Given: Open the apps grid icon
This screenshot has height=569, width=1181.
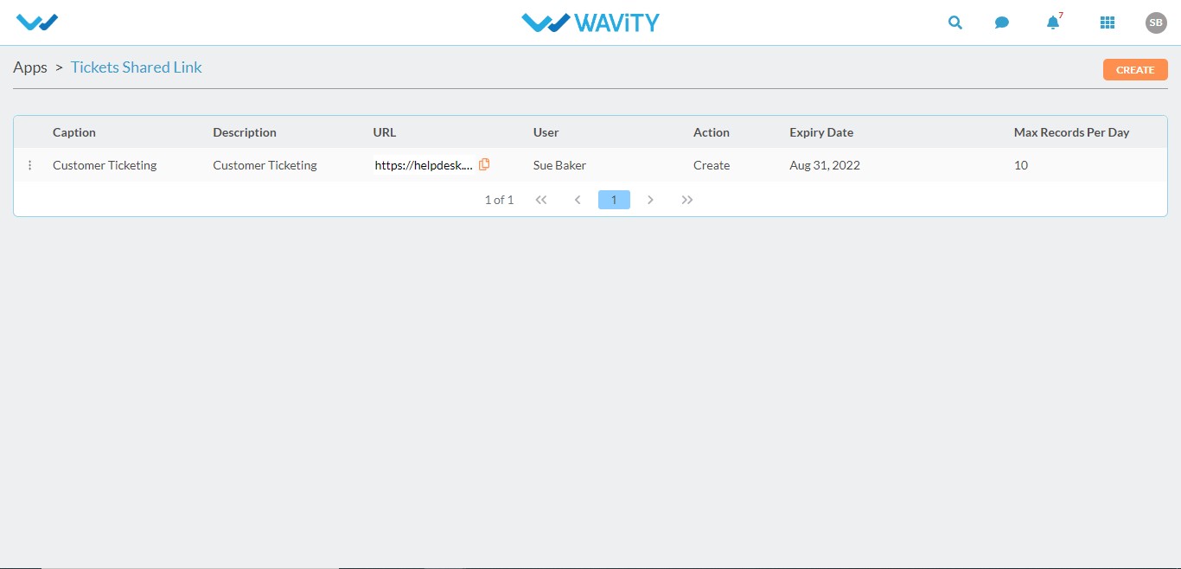Looking at the screenshot, I should (x=1108, y=22).
